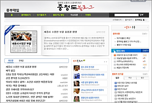This screenshot has height=103, width=152.
Task: Click 봉황52의 상큼한 이야기 avatar
Action: pos(77,99)
